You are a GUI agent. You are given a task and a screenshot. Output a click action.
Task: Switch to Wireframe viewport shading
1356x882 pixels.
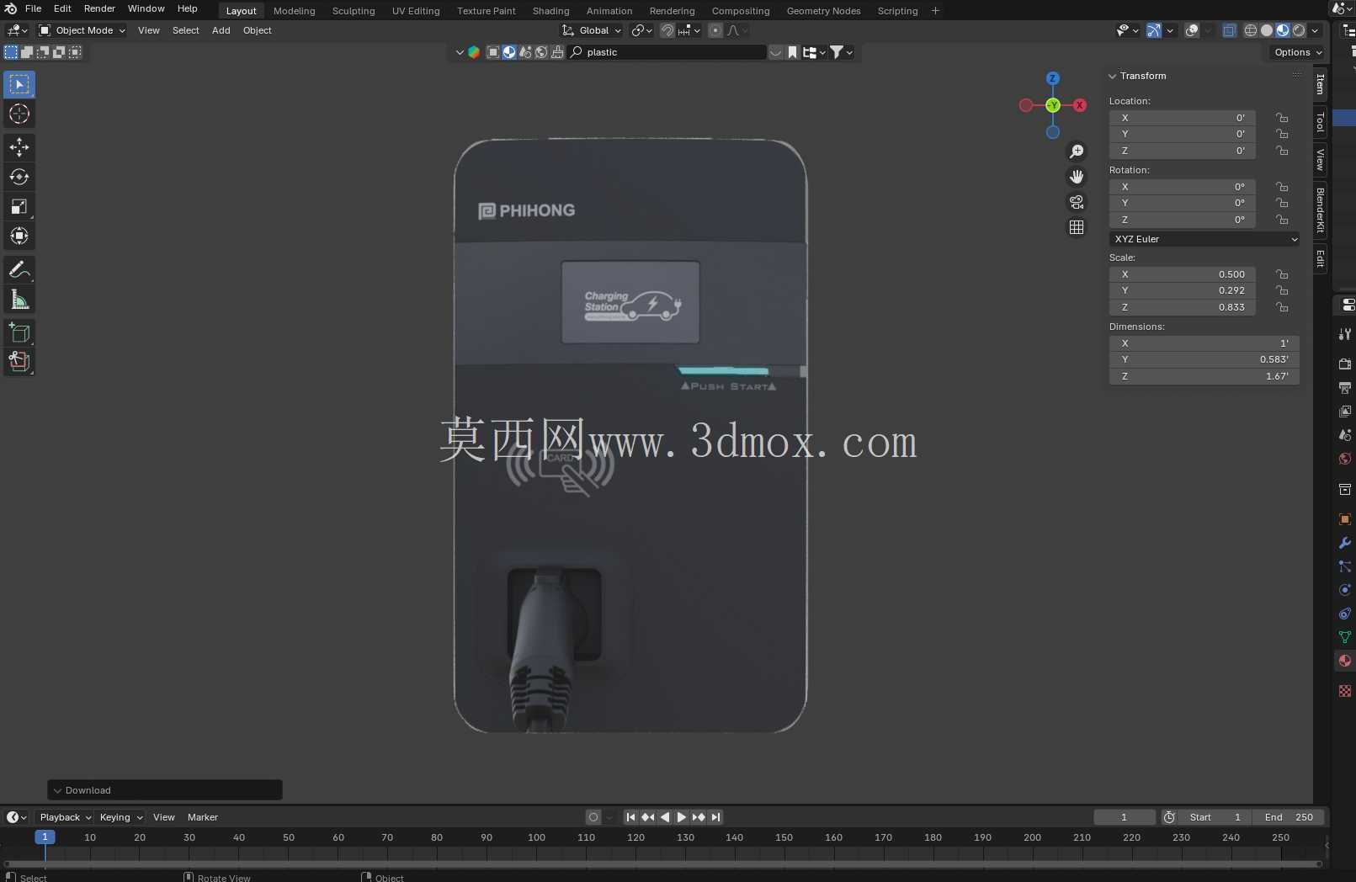(x=1251, y=30)
